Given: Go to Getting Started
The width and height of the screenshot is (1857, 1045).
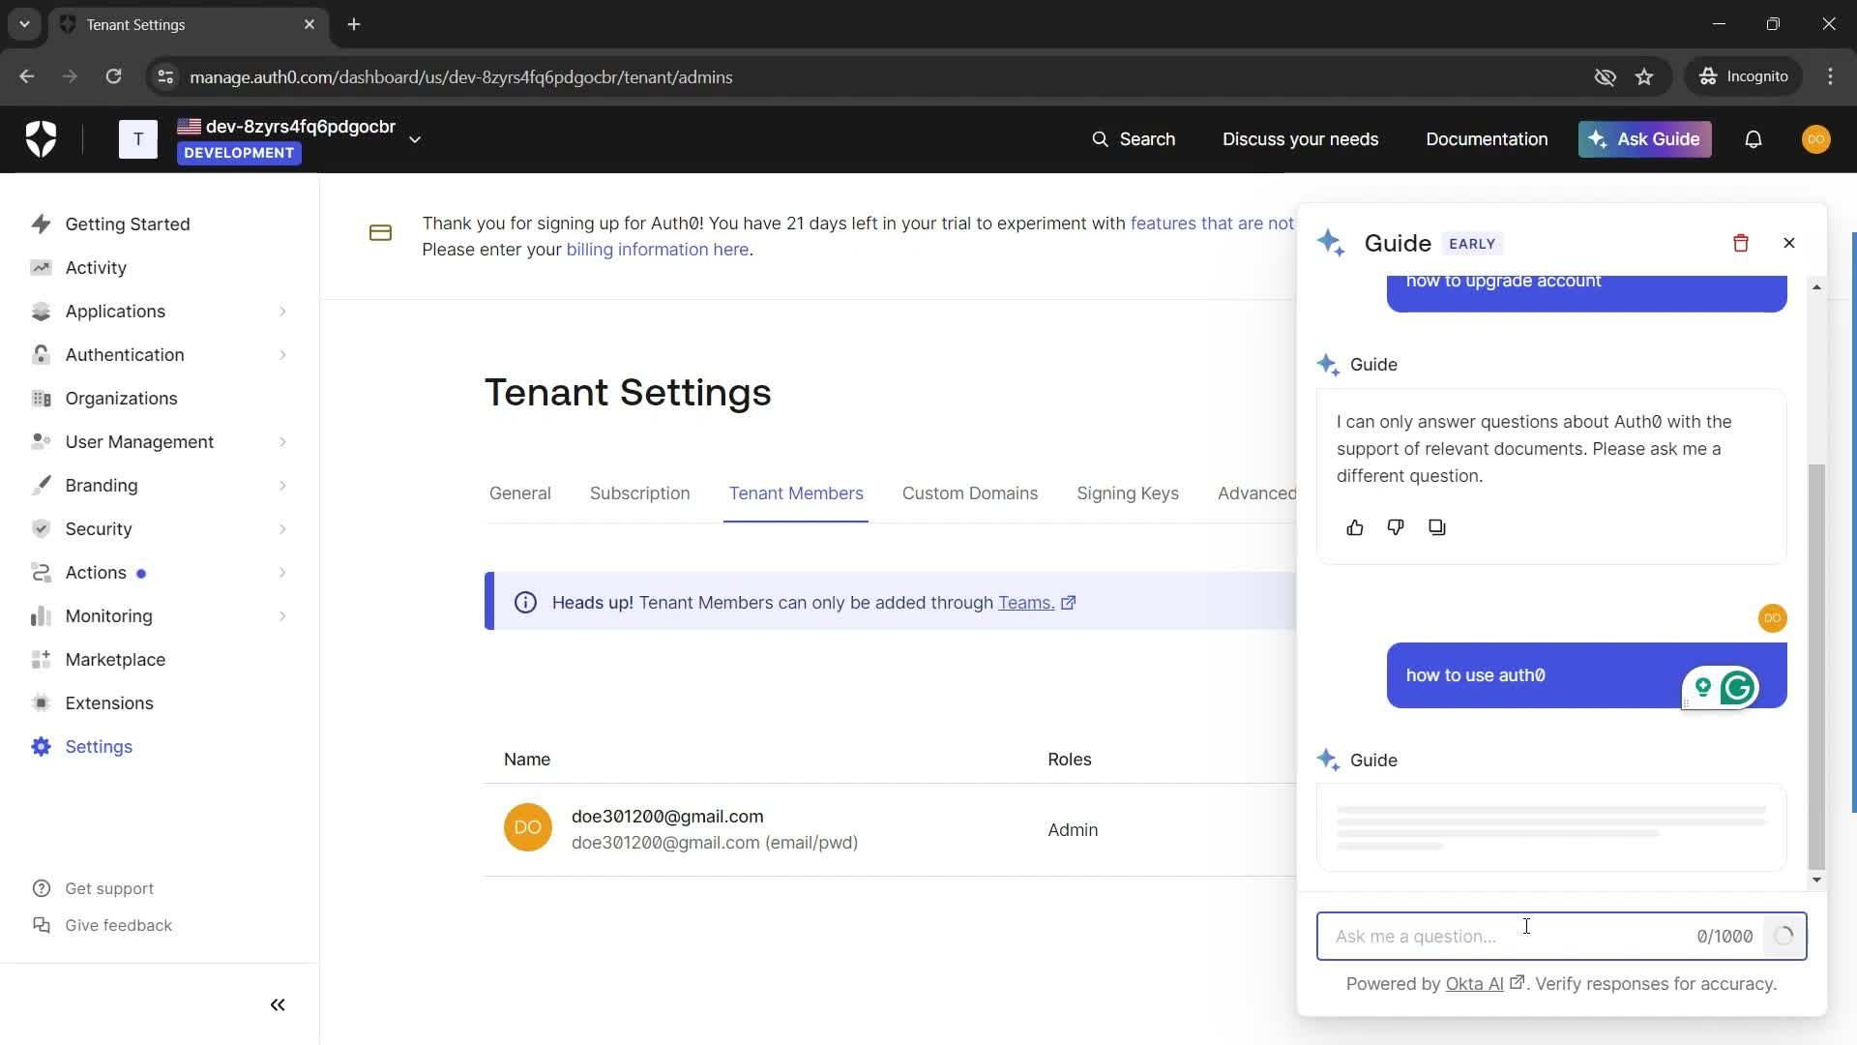Looking at the screenshot, I should pos(128,224).
